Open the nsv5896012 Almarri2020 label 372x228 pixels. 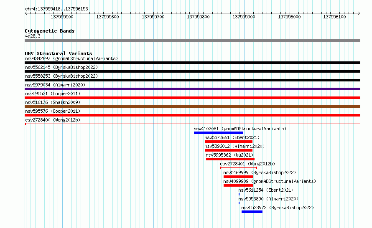coord(234,146)
